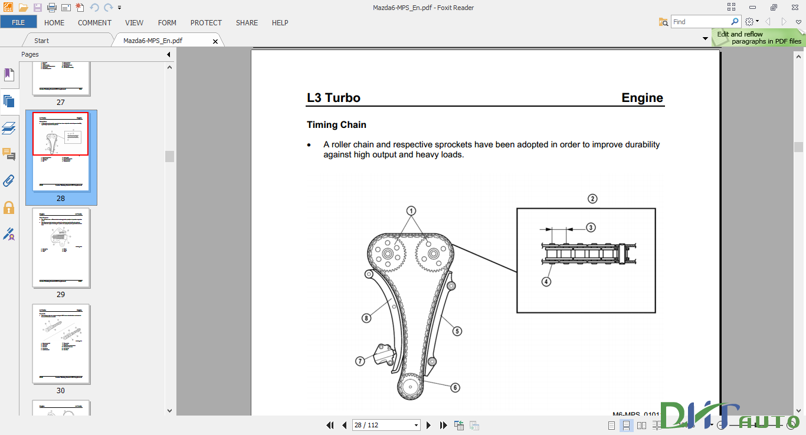Viewport: 806px width, 435px height.
Task: Open the SHARE ribbon tab
Action: tap(247, 22)
